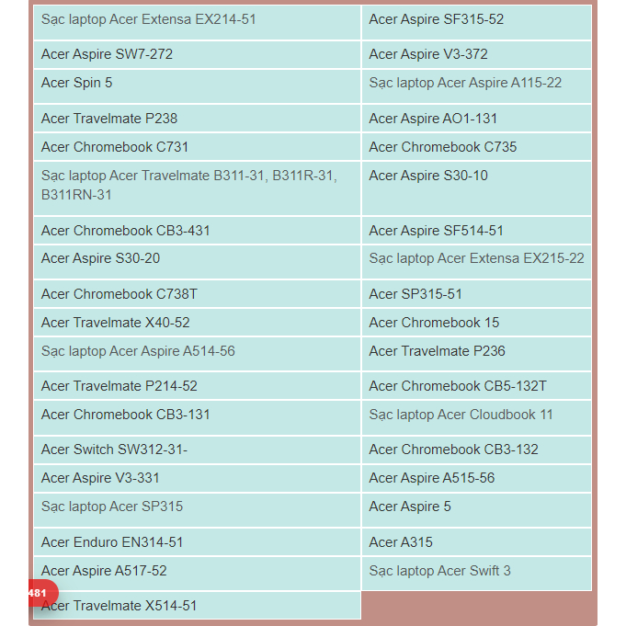
Task: Select the Acer Aspire S30-10 cell
Action: pos(428,176)
